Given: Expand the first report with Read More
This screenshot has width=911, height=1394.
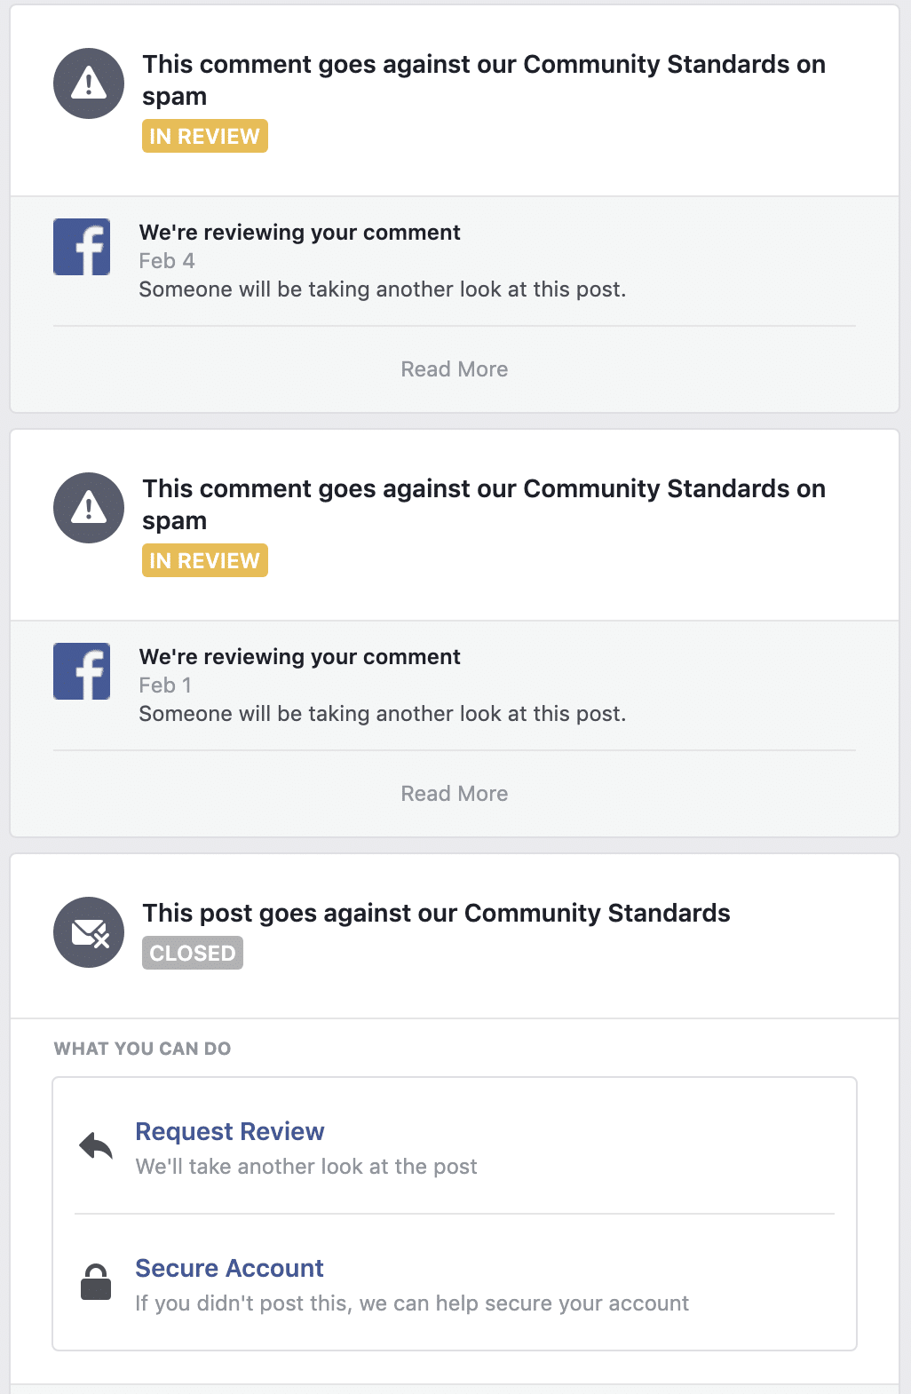Looking at the screenshot, I should pos(454,368).
